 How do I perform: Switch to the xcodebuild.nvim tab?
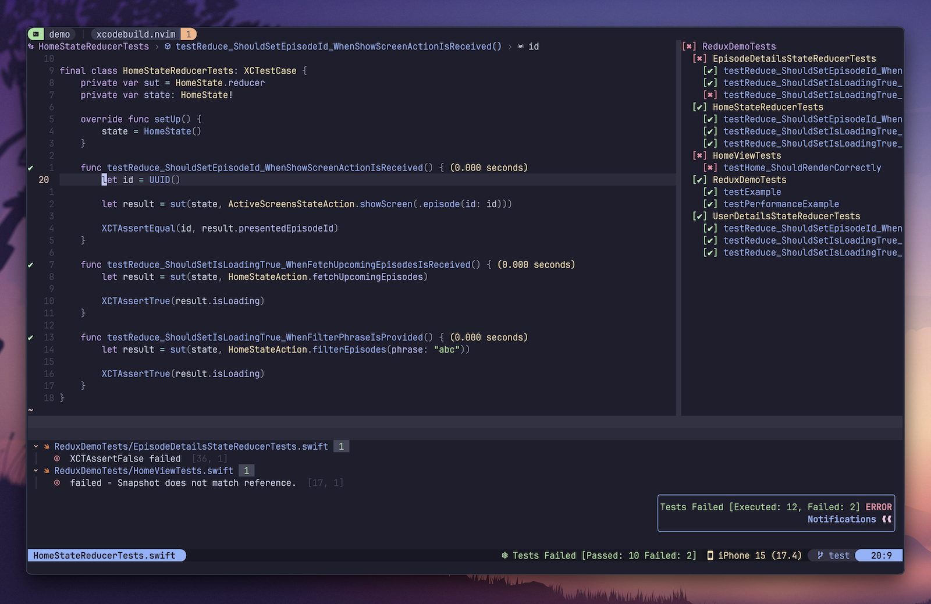pos(135,34)
